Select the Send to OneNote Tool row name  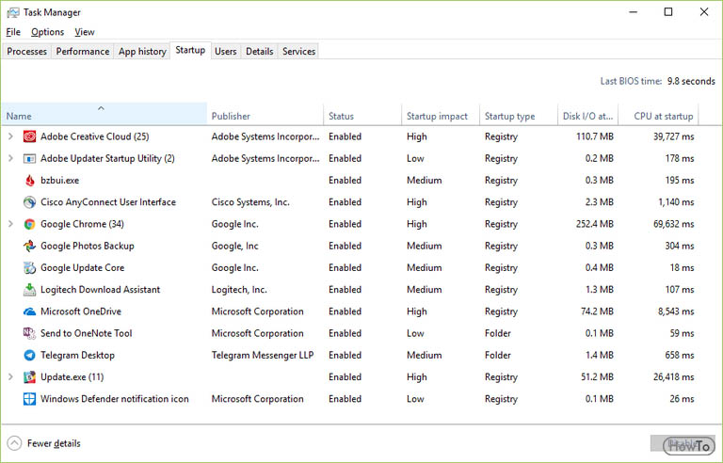pos(87,333)
